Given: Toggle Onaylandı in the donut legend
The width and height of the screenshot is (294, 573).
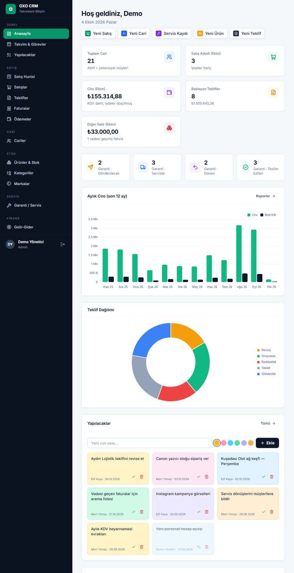Looking at the screenshot, I should coord(266,356).
